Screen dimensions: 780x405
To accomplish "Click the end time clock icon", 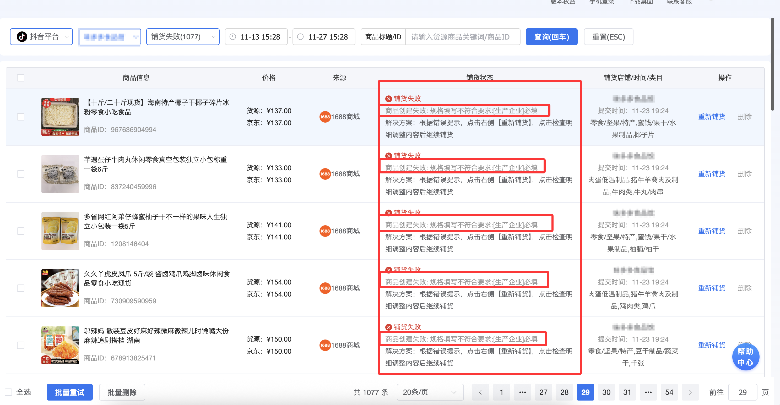I will pos(300,37).
